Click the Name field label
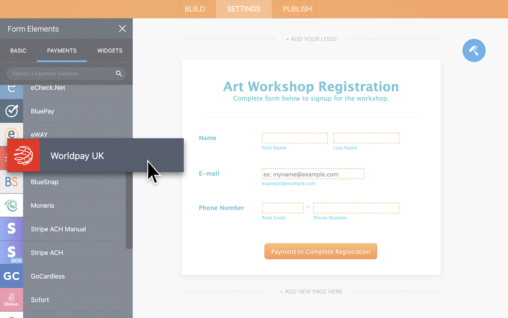 [x=208, y=138]
